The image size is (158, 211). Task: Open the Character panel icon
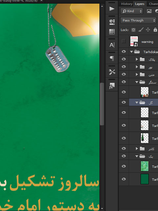112,45
